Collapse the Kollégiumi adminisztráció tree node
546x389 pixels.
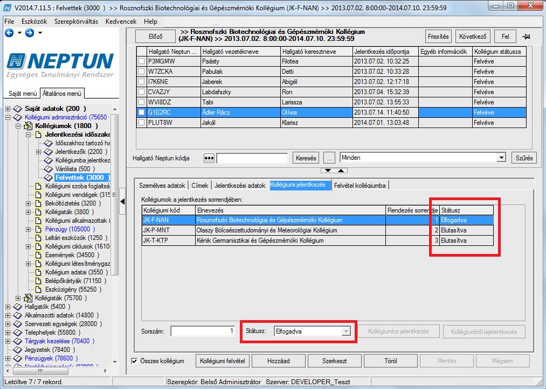point(8,117)
